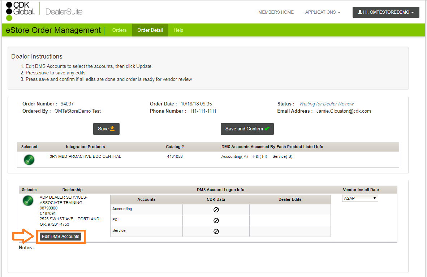
Task: Click the Service row label in Accounts column
Action: point(119,230)
